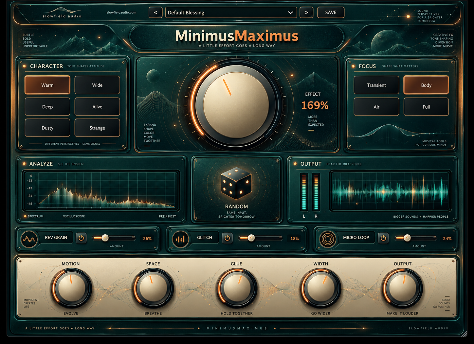Click the FOCUS section heading
The image size is (474, 344).
pos(367,66)
